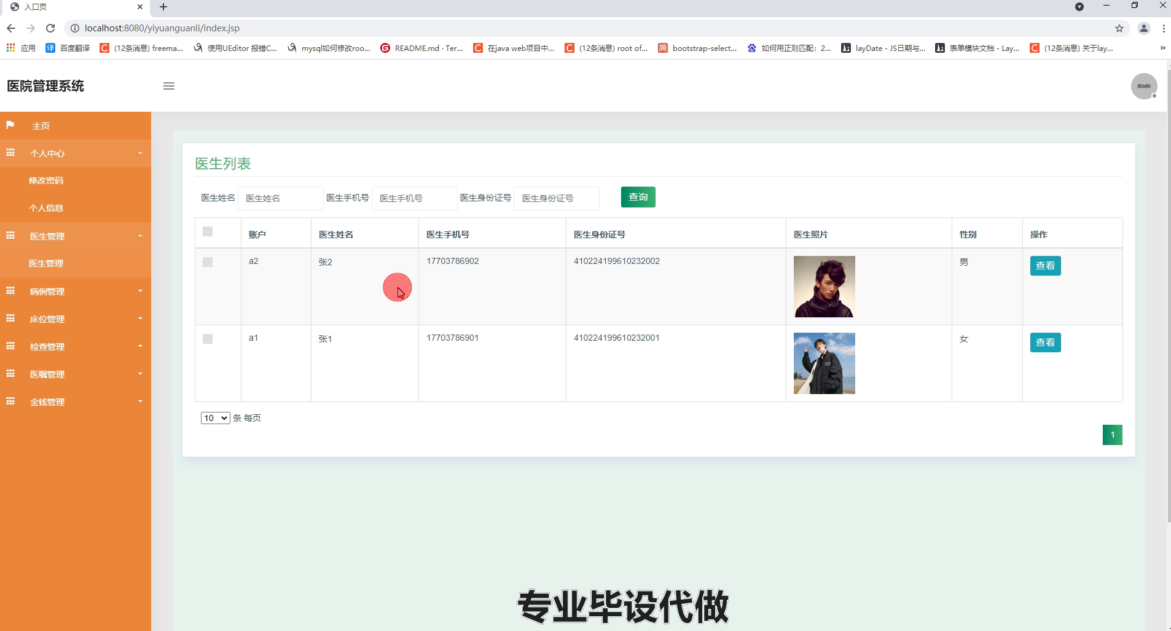The height and width of the screenshot is (631, 1171).
Task: Open the Chrome three-dot menu
Action: pos(1164,28)
